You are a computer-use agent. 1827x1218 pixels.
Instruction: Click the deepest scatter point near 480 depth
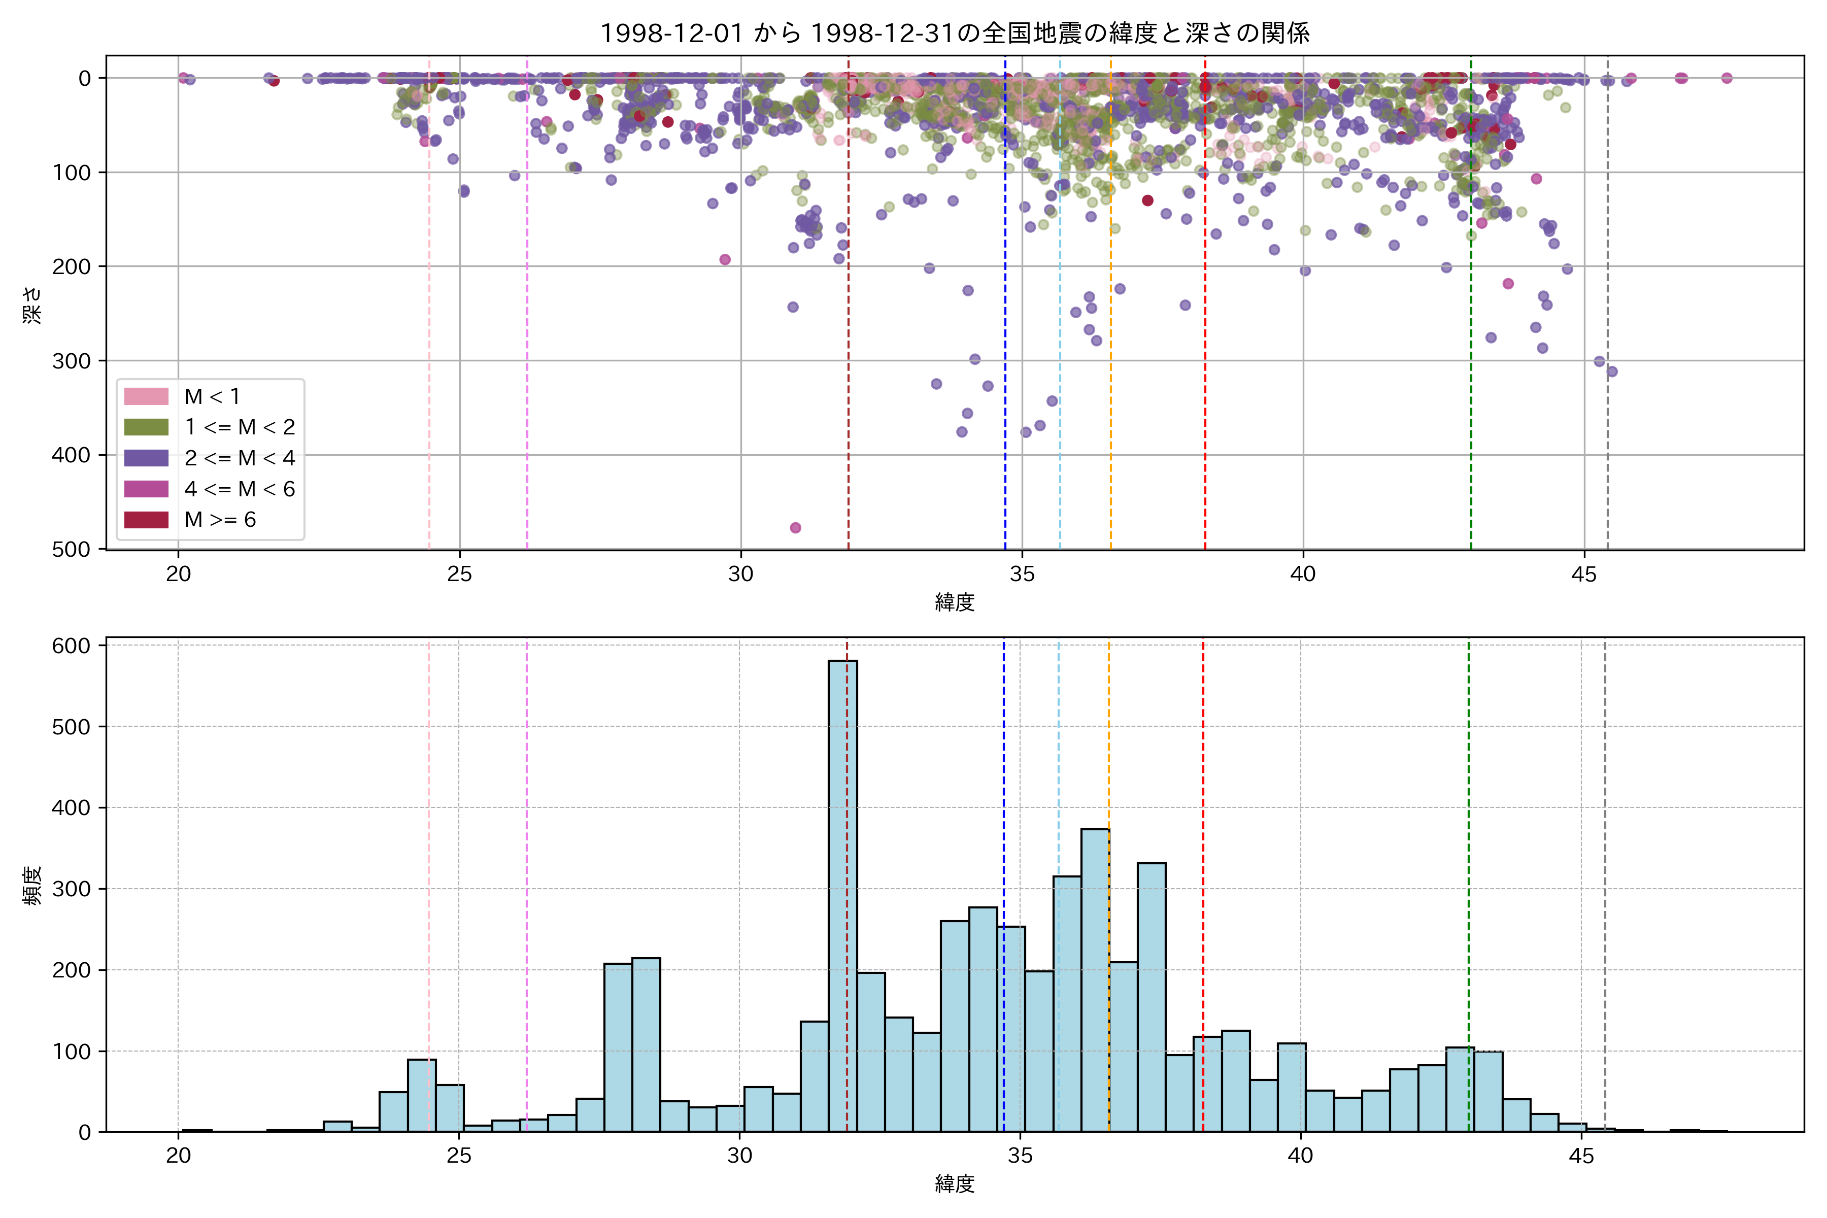tap(795, 528)
